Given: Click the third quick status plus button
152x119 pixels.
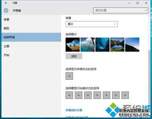Looking at the screenshot, I should [x=88, y=95].
